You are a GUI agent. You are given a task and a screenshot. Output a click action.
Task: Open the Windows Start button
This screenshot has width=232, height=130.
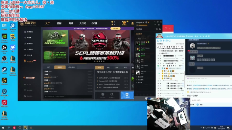tap(3, 128)
